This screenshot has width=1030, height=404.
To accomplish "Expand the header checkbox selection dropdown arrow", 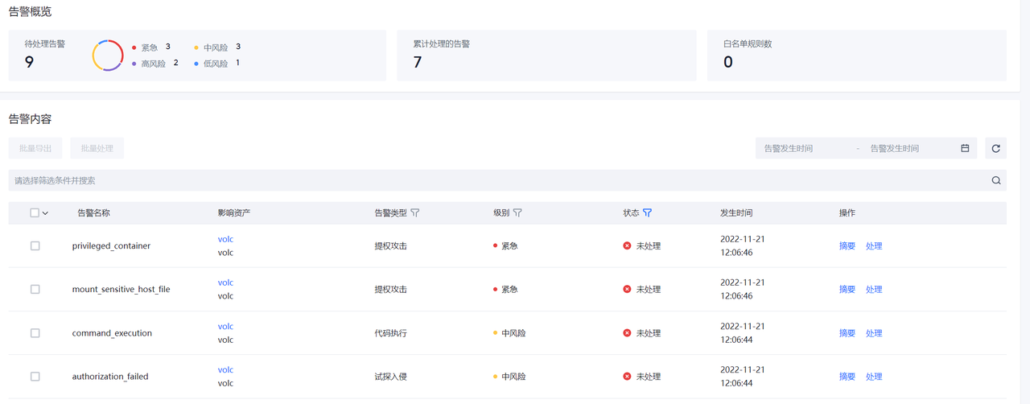I will tap(46, 213).
